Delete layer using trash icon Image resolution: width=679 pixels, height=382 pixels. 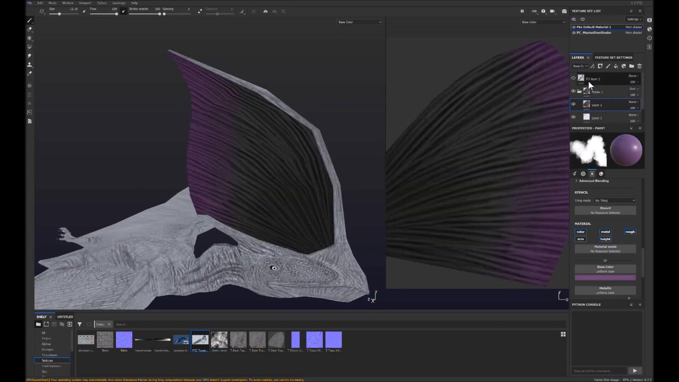(639, 66)
